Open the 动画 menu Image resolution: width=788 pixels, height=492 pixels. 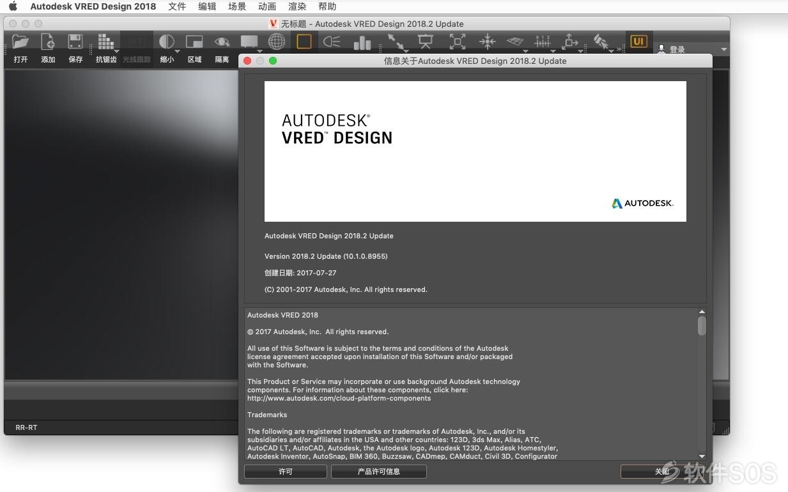[267, 6]
